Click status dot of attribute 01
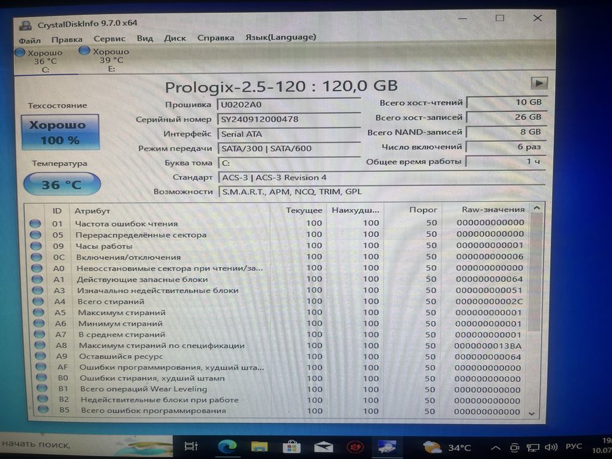This screenshot has width=612, height=459. (x=35, y=223)
